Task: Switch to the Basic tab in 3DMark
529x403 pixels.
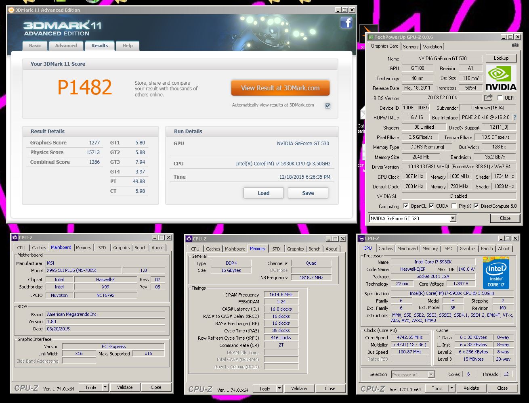Action: point(35,46)
